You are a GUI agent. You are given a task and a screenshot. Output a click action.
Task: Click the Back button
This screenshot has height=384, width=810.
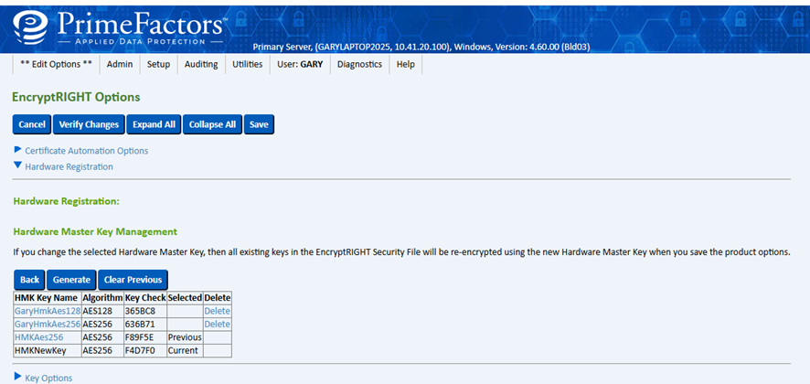tap(29, 280)
